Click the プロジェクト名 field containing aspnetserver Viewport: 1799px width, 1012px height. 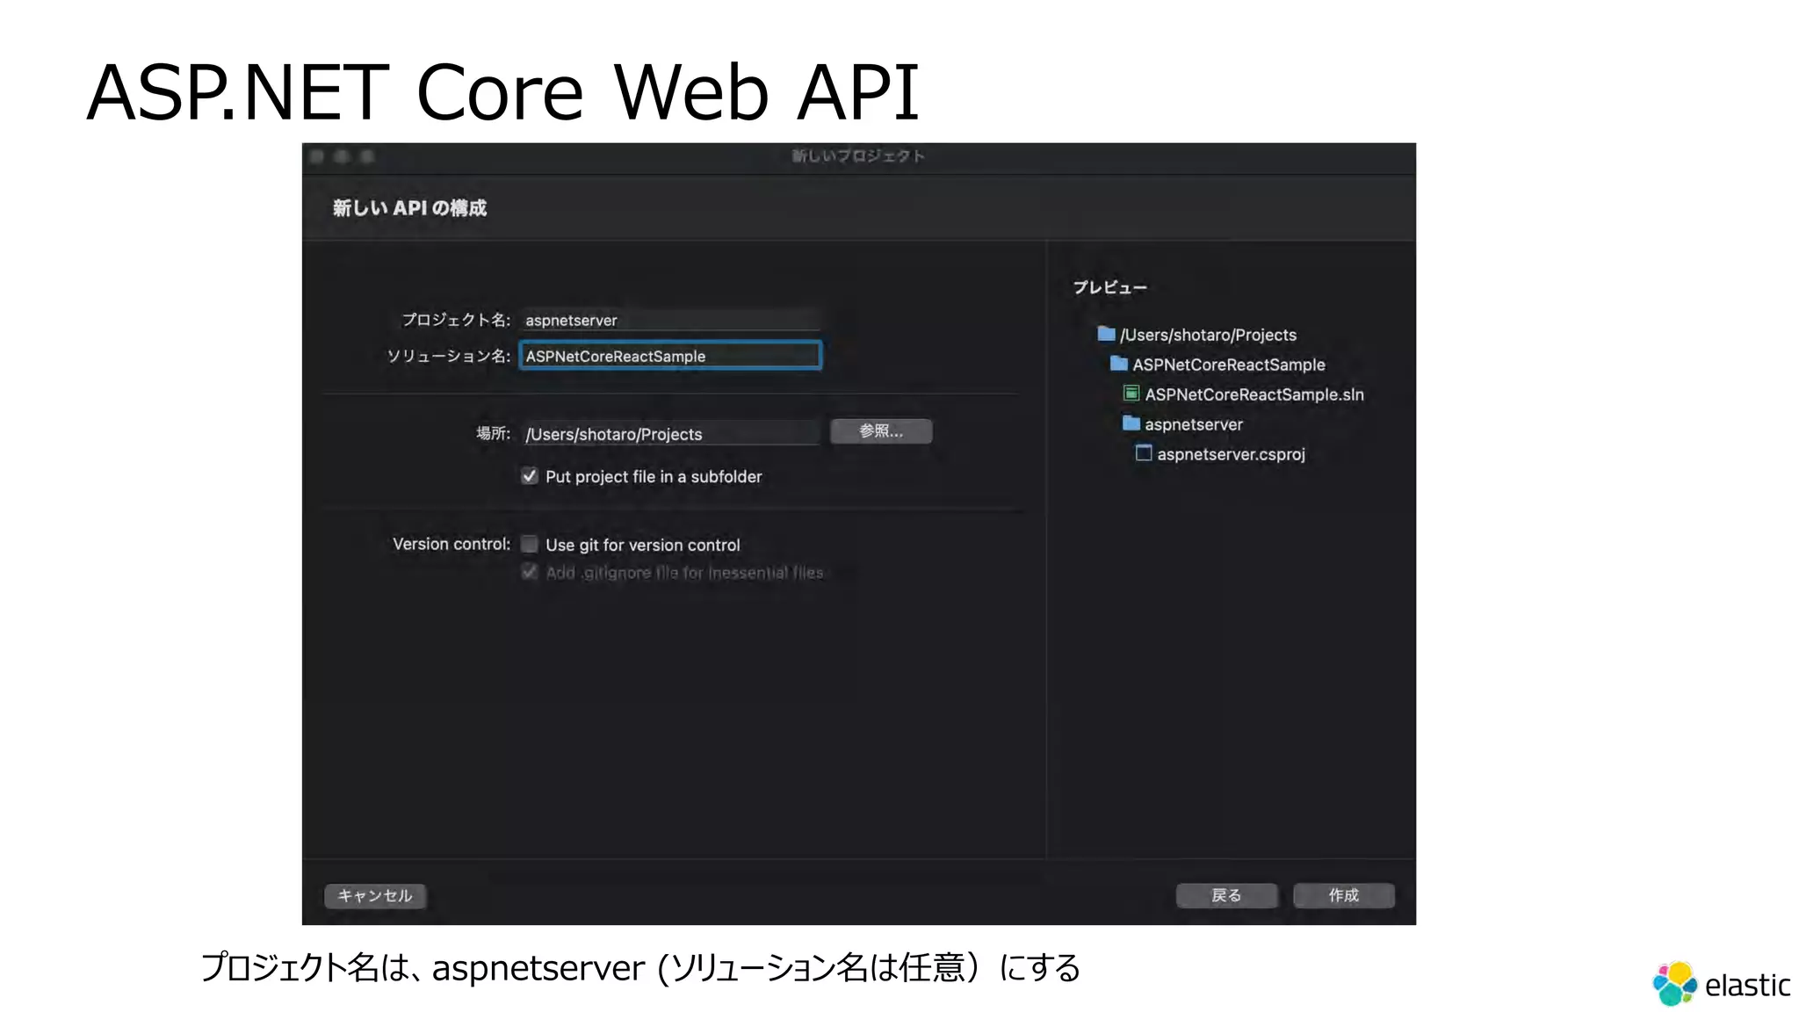click(670, 320)
